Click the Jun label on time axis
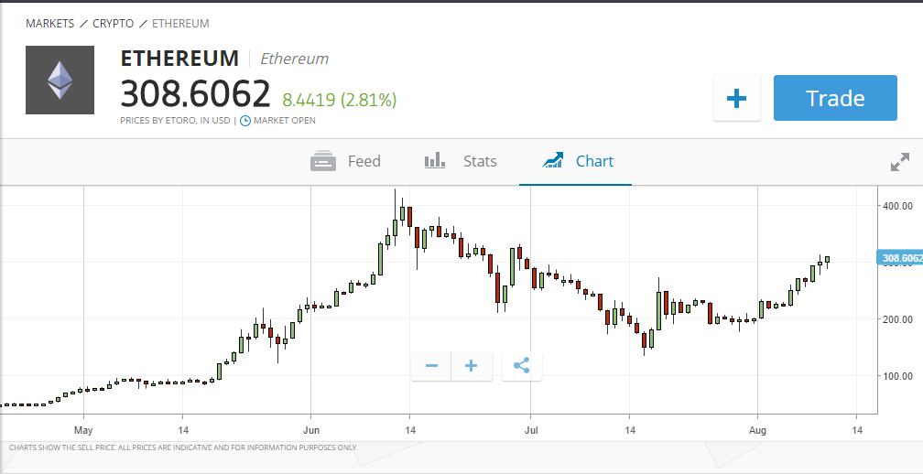This screenshot has height=474, width=923. click(310, 428)
